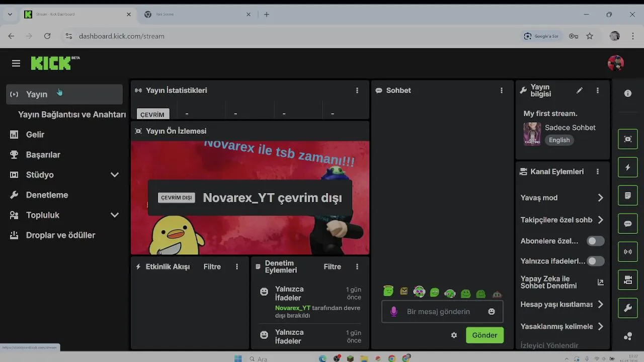
Task: Open Takipçilere özel sohbet chevron
Action: [x=600, y=220]
